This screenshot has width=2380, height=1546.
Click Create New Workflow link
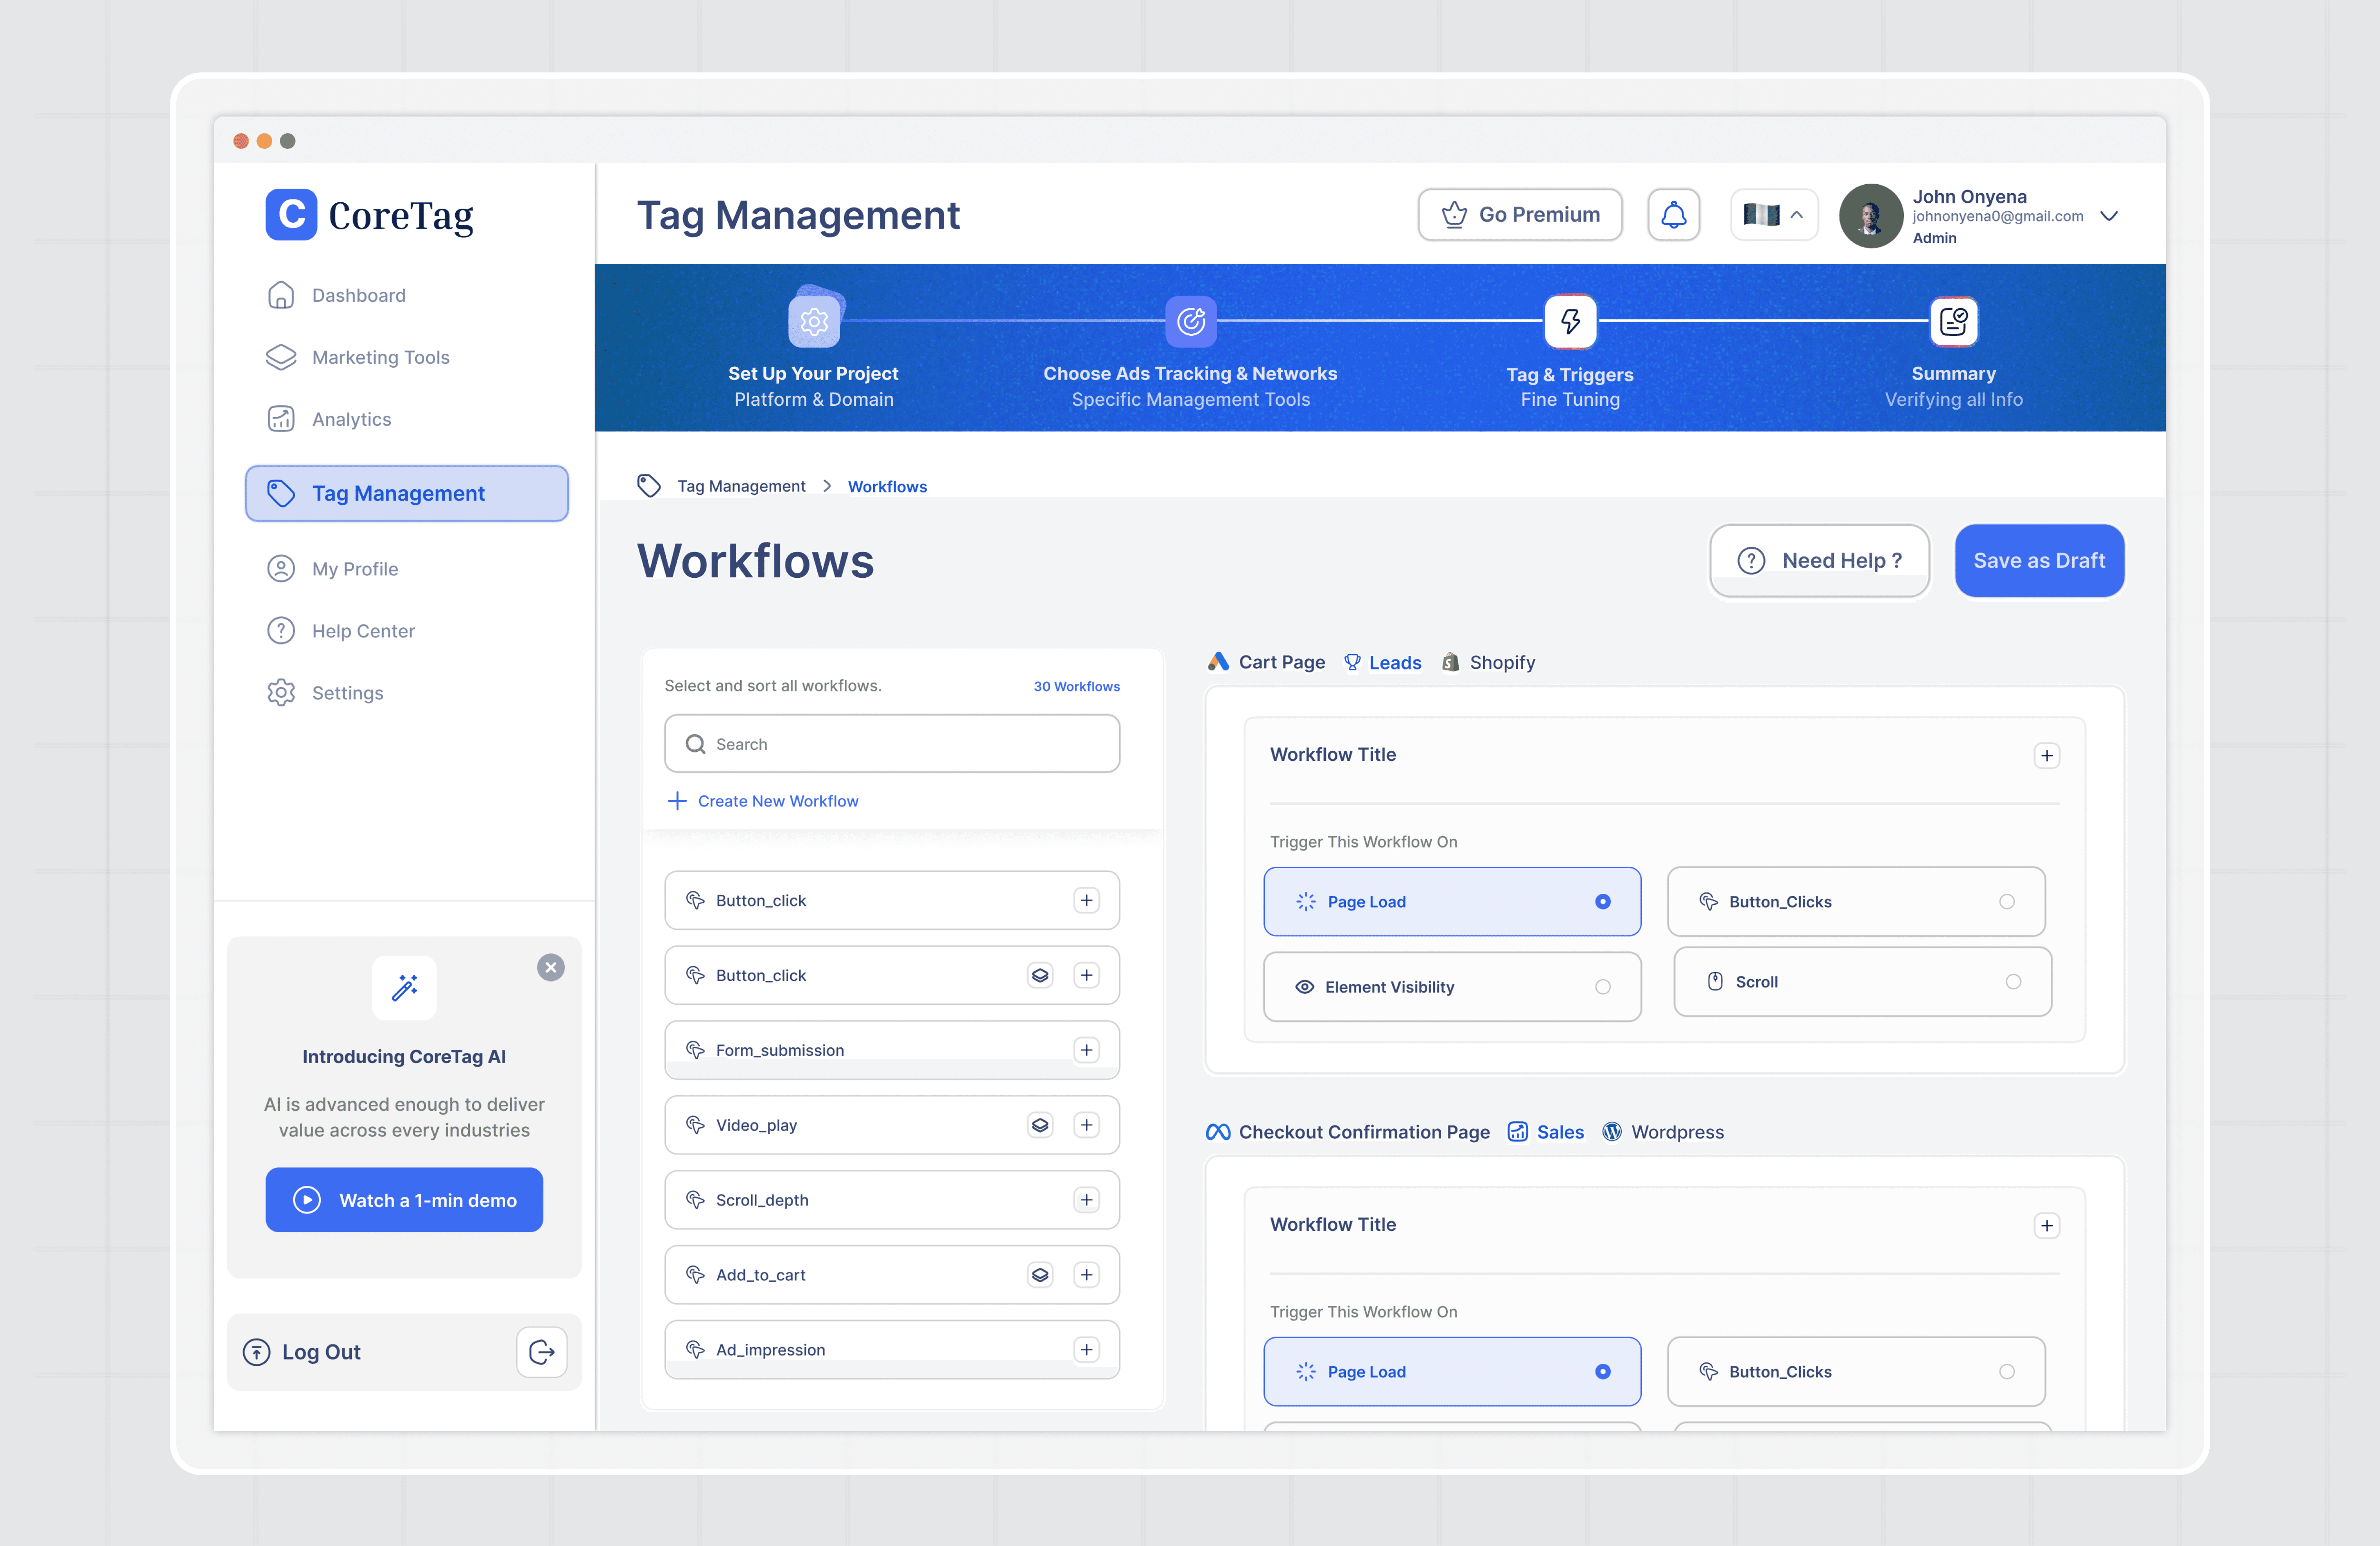pos(763,801)
